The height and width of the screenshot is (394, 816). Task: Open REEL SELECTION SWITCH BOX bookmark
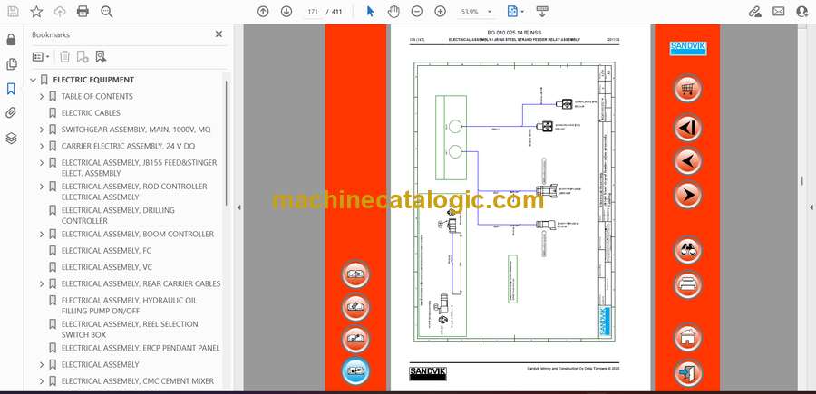coord(130,329)
